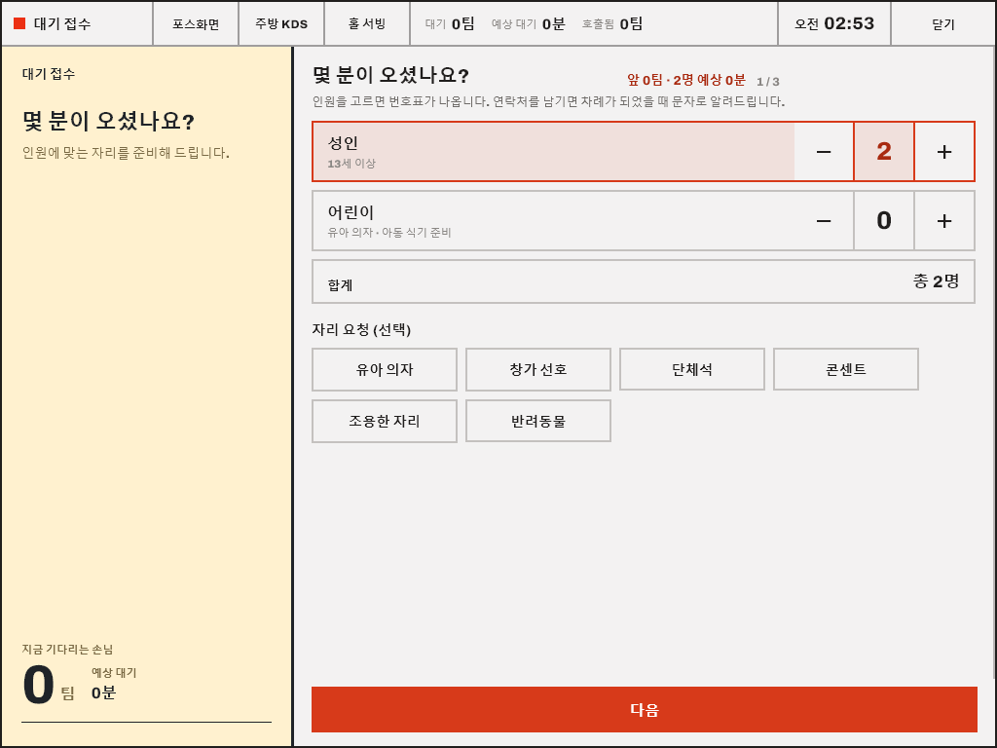This screenshot has height=748, width=997.
Task: Toggle 반려동물 seat request
Action: coord(538,421)
